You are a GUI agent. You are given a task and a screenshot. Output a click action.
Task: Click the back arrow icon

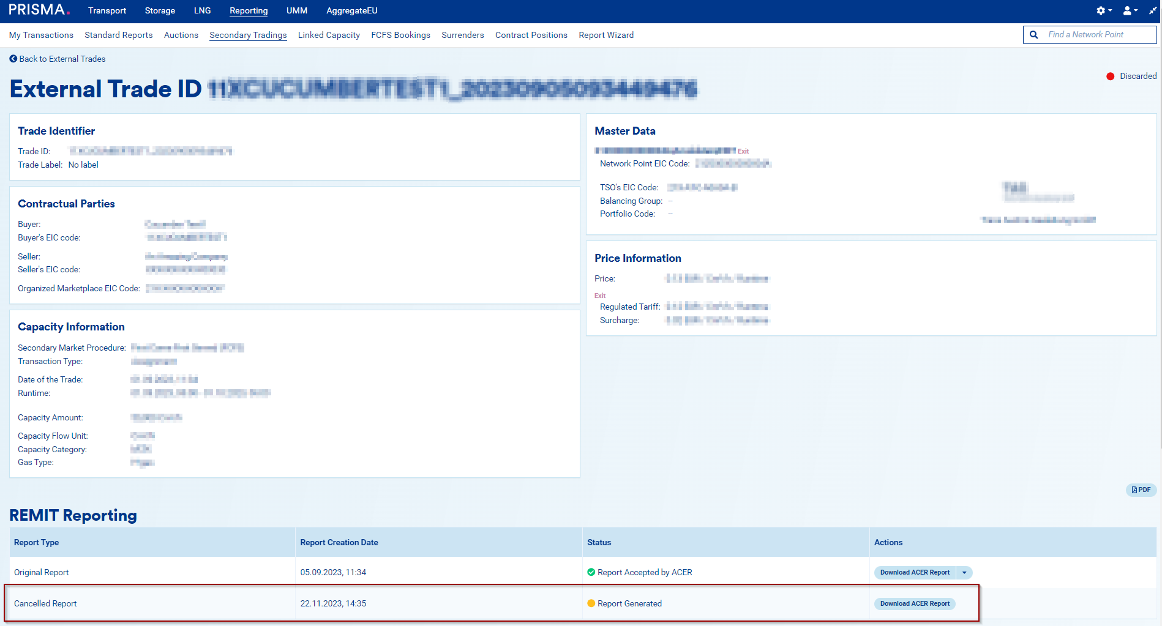click(13, 59)
